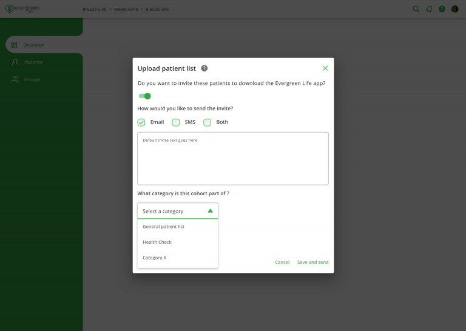Check the Both option checkbox
This screenshot has width=466, height=331.
[x=208, y=122]
